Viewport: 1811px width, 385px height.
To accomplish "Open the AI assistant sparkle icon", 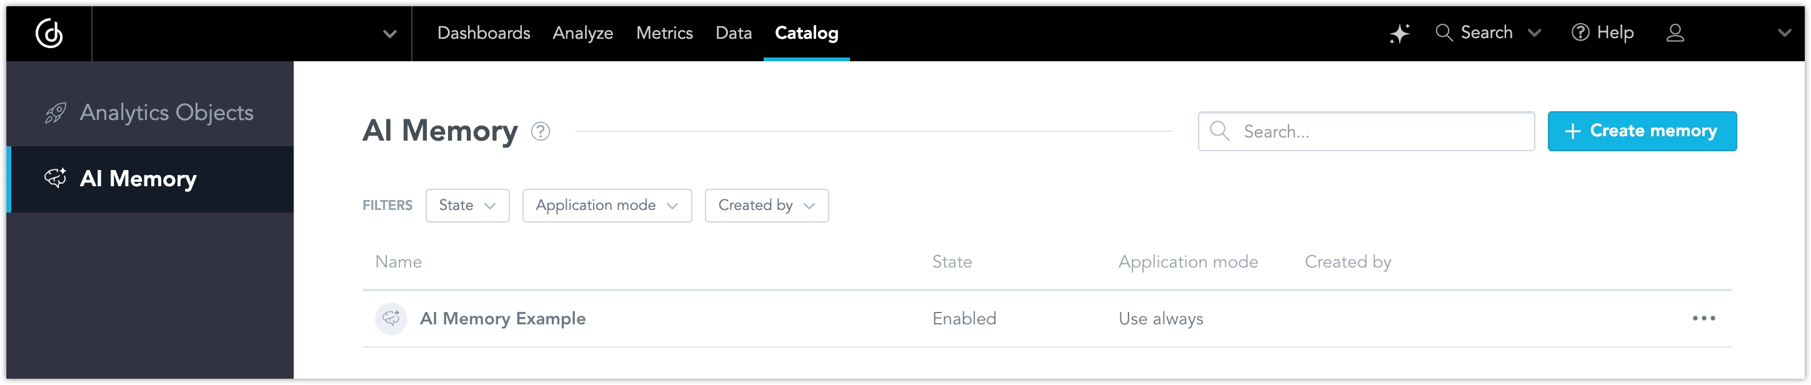I will (x=1399, y=33).
